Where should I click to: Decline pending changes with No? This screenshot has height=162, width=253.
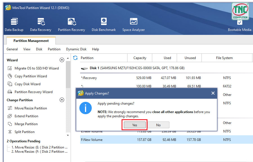(x=158, y=125)
